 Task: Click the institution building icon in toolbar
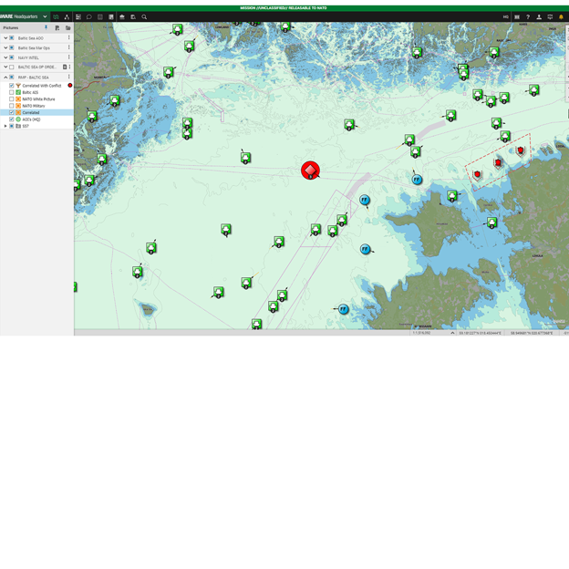point(122,16)
